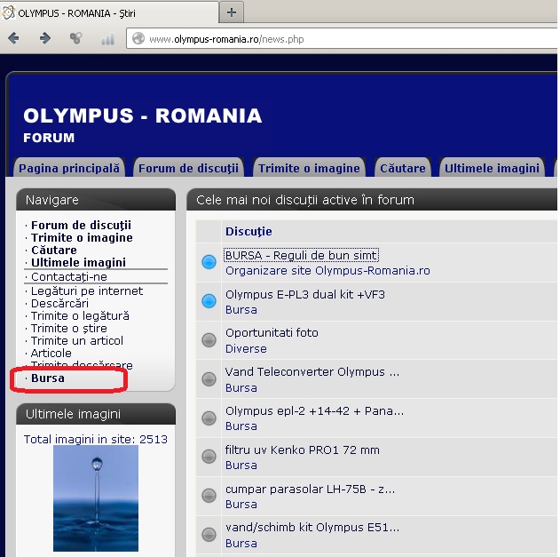Open the Contactați-ne link

(69, 276)
